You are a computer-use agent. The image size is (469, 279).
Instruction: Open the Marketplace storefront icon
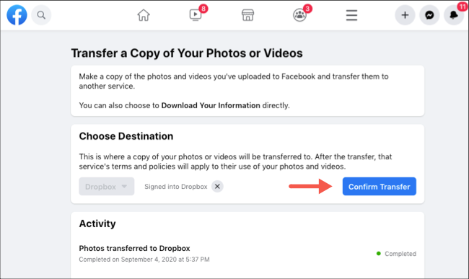tap(247, 15)
